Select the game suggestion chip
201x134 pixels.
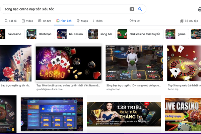(177, 34)
